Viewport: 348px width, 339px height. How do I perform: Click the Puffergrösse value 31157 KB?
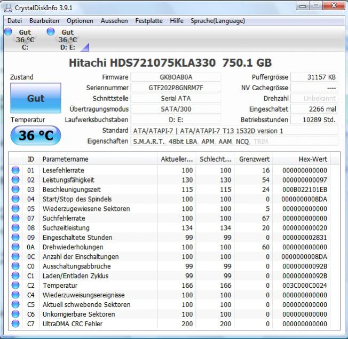click(x=314, y=77)
